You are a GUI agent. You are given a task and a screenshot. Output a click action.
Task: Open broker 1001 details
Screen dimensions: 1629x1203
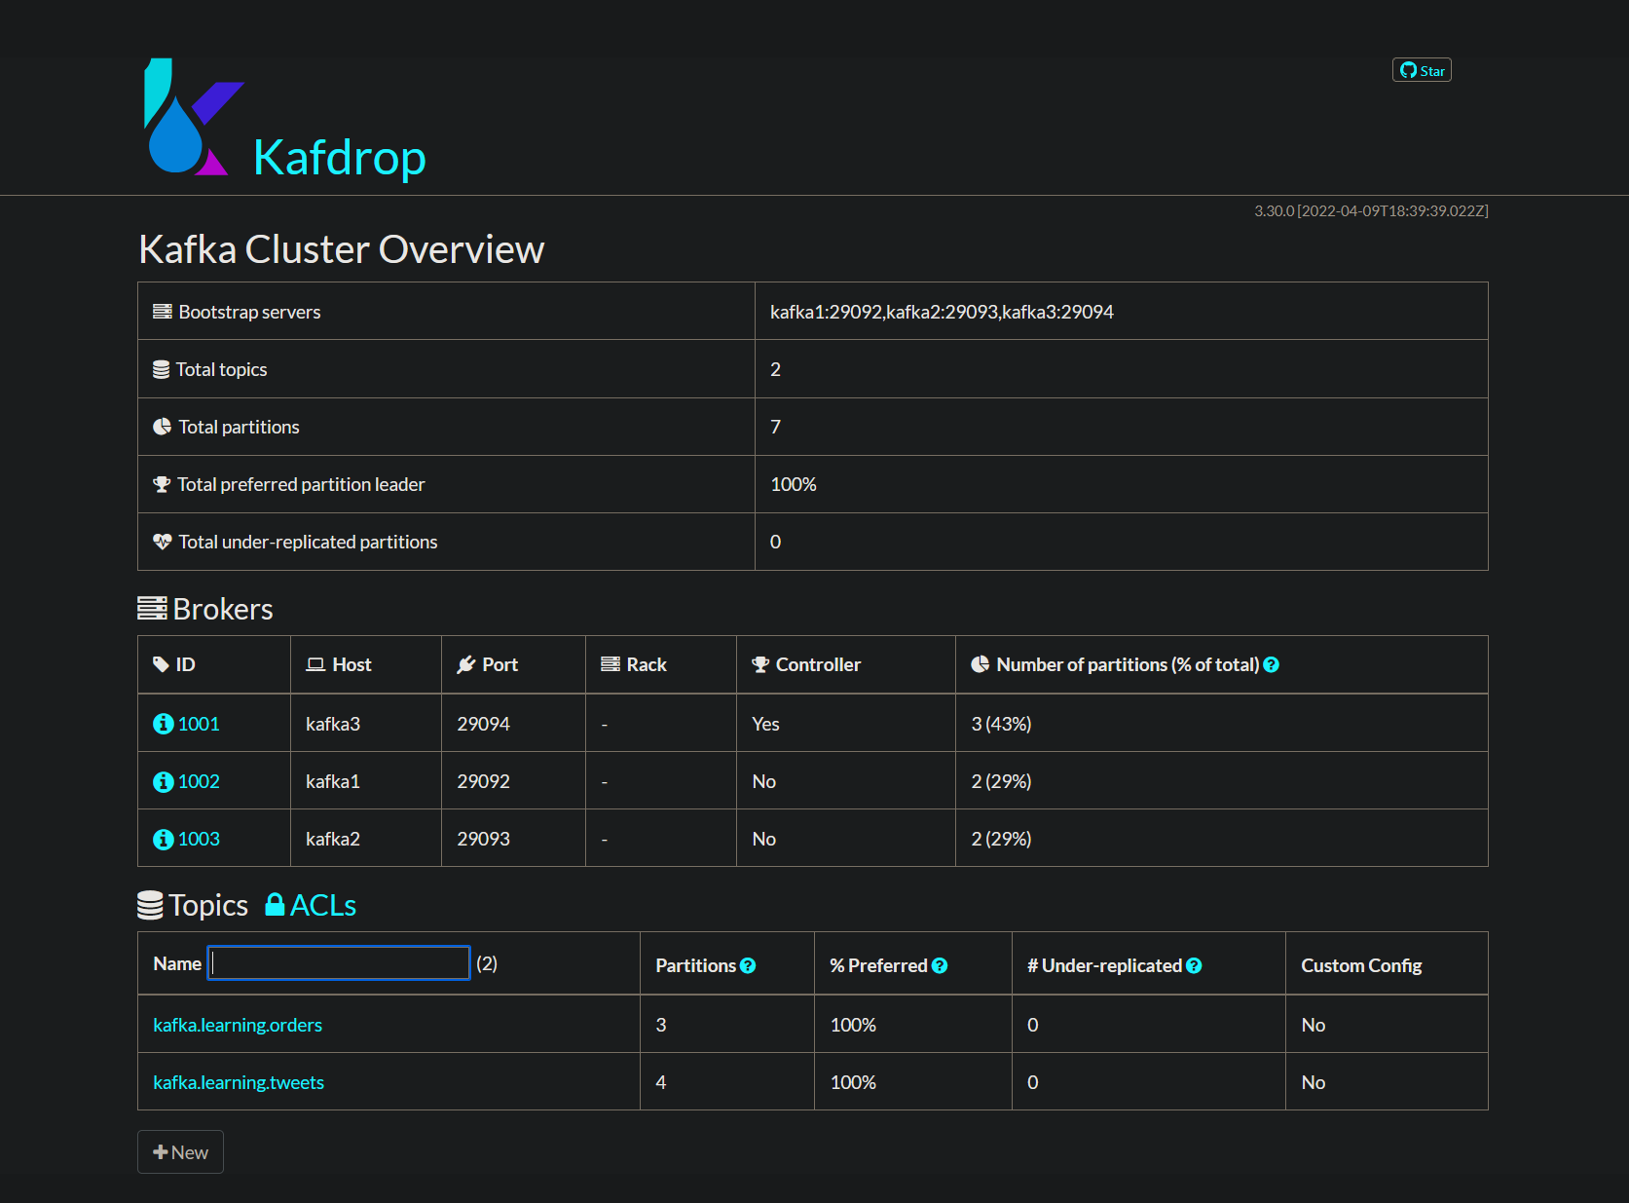(x=199, y=724)
